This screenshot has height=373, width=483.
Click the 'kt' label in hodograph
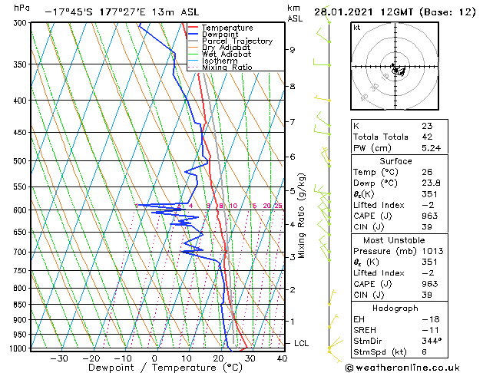pos(357,28)
